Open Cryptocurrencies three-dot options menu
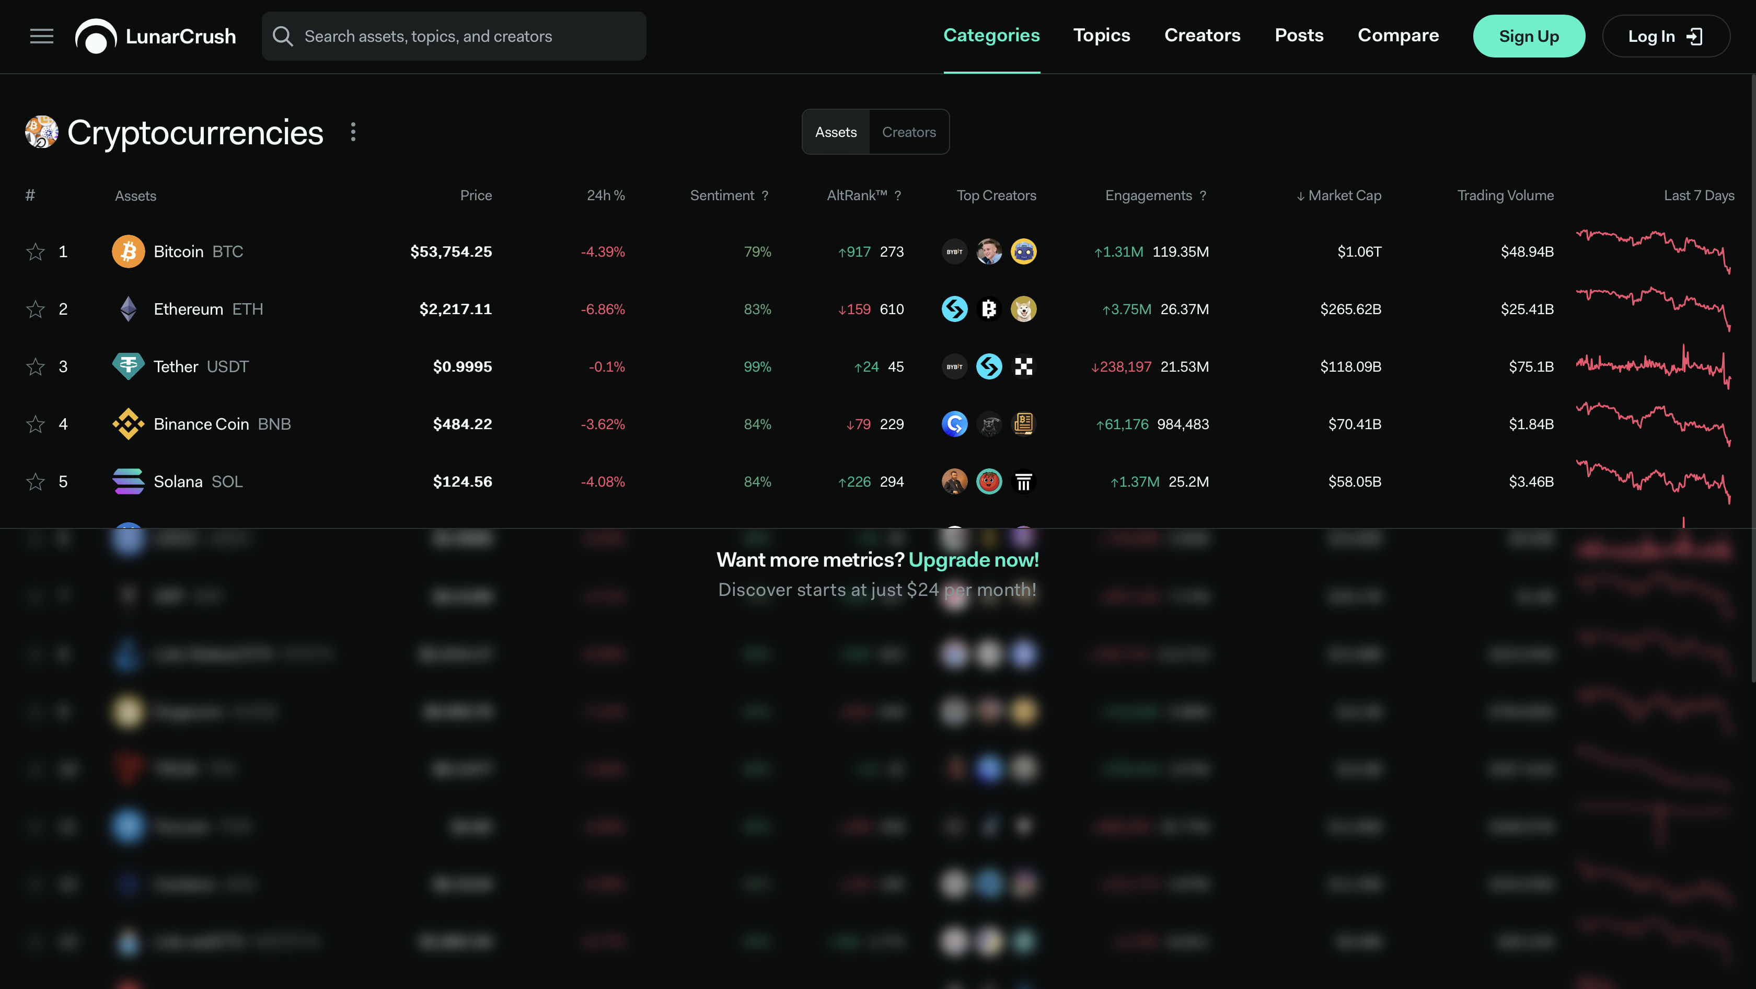Image resolution: width=1756 pixels, height=989 pixels. pos(353,132)
